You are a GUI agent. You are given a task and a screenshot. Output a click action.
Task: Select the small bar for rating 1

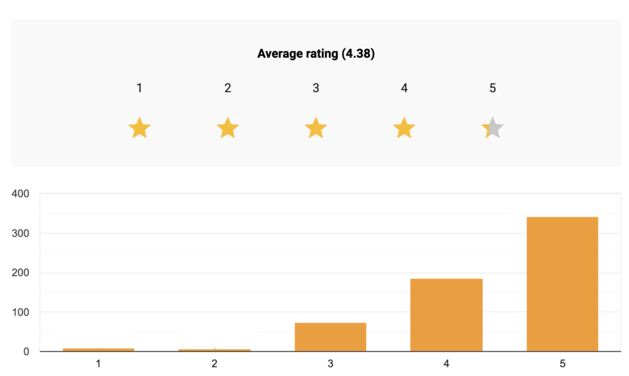(x=98, y=349)
